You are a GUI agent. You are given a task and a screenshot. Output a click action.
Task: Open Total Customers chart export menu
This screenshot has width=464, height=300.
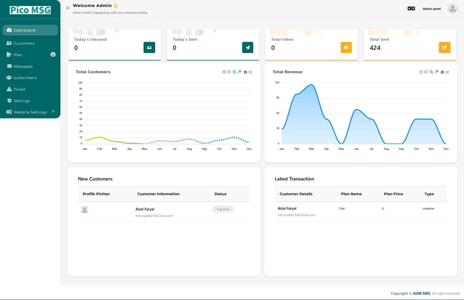(x=251, y=72)
